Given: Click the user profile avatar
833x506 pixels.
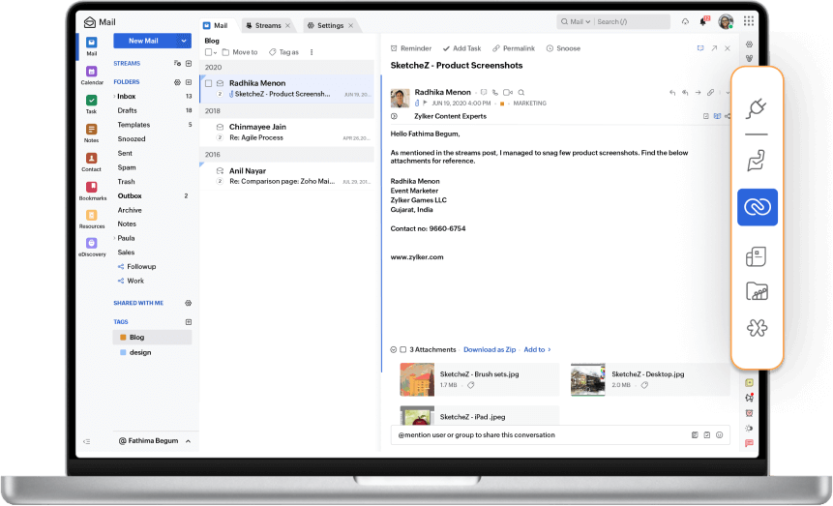Looking at the screenshot, I should pos(726,22).
